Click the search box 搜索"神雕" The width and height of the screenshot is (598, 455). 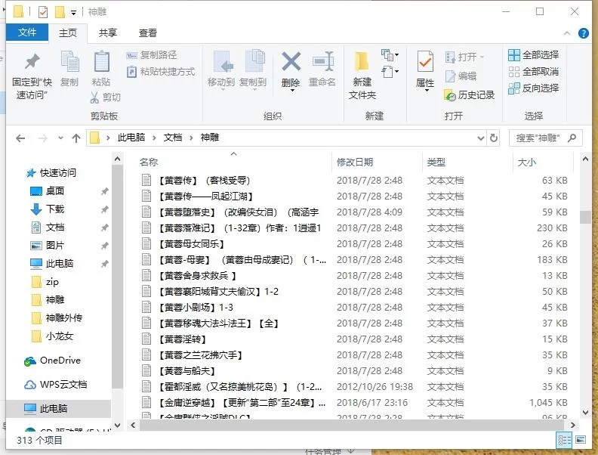click(545, 138)
